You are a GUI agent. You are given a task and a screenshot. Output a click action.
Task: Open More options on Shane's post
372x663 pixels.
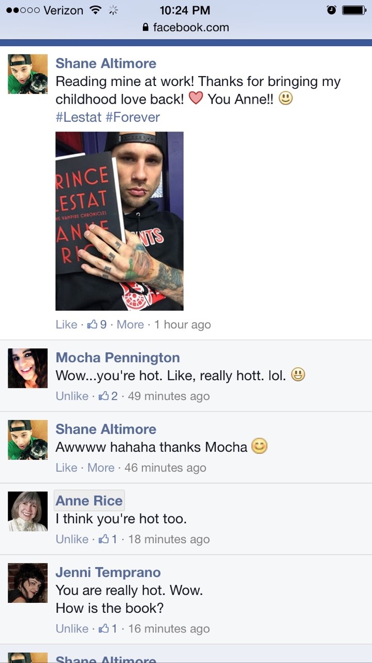(x=130, y=325)
